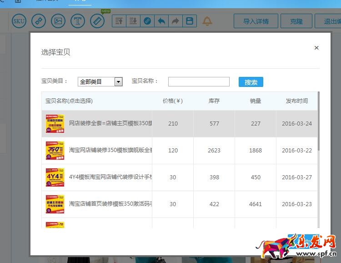Click the 4Y4模板 product thumbnail

click(55, 177)
